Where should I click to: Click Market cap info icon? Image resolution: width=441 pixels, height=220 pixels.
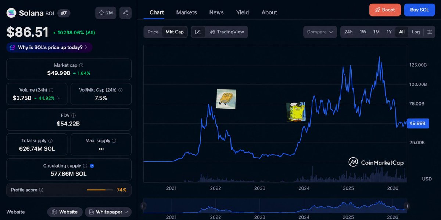pos(81,65)
